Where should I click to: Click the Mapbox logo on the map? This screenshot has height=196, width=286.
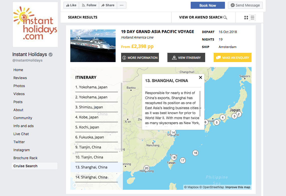pos(82,185)
